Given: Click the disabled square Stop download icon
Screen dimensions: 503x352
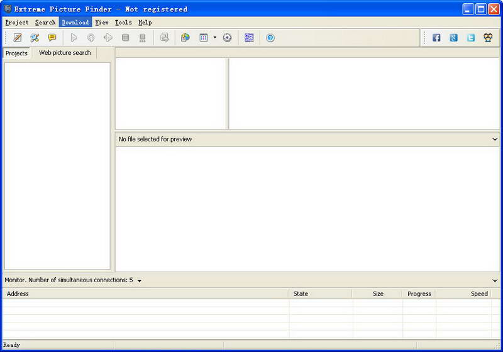Looking at the screenshot, I should point(125,38).
